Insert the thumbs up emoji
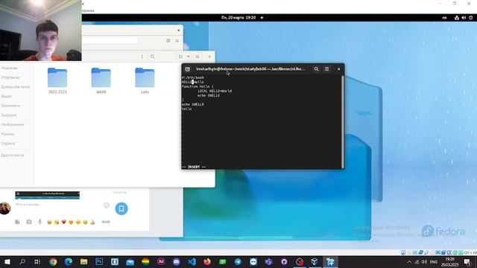This screenshot has height=268, width=477. (x=92, y=222)
